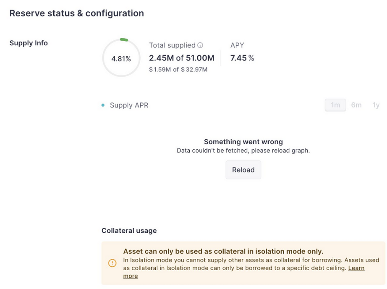Select the 1m time range

point(335,105)
